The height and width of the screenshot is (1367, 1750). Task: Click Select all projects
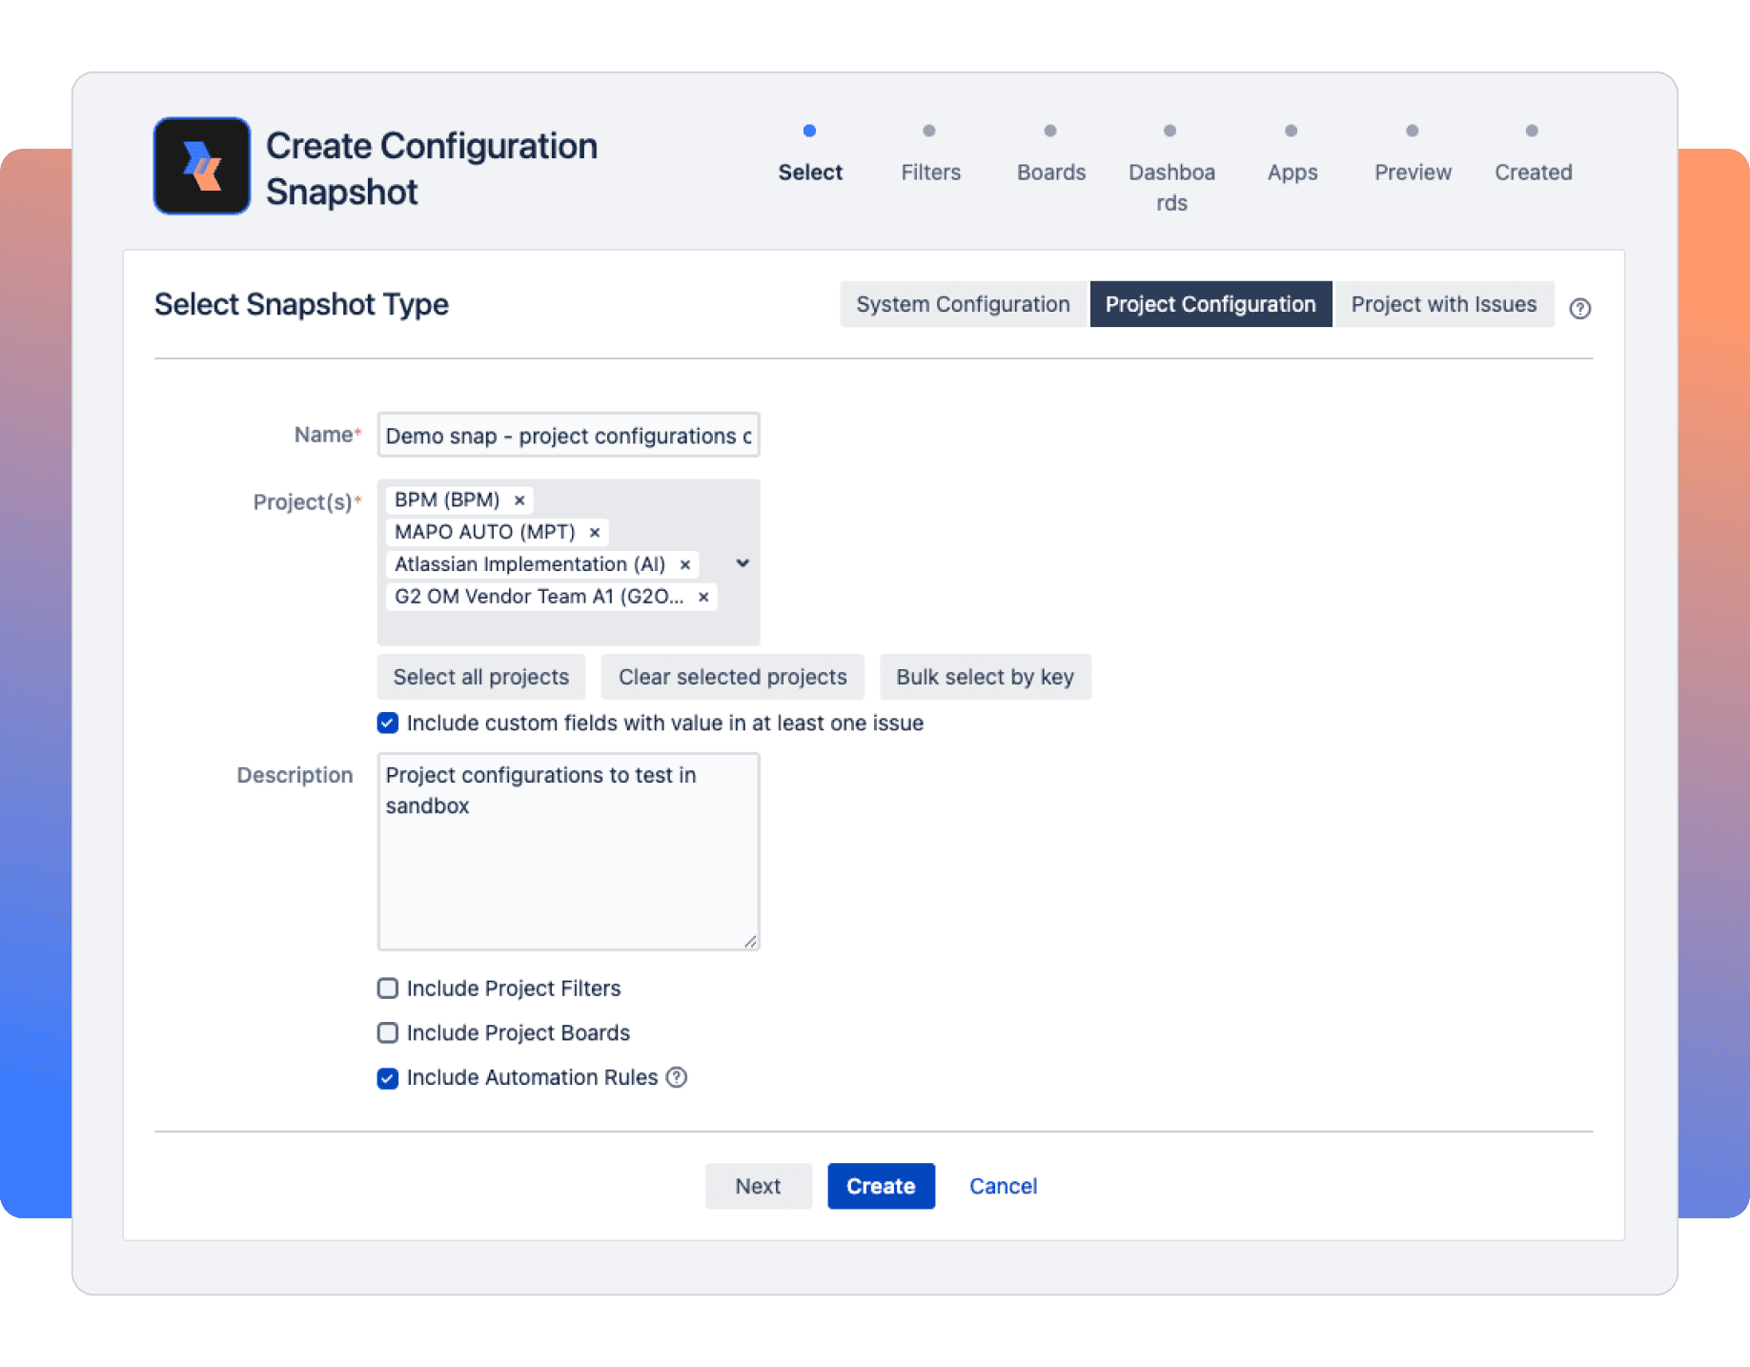point(480,677)
